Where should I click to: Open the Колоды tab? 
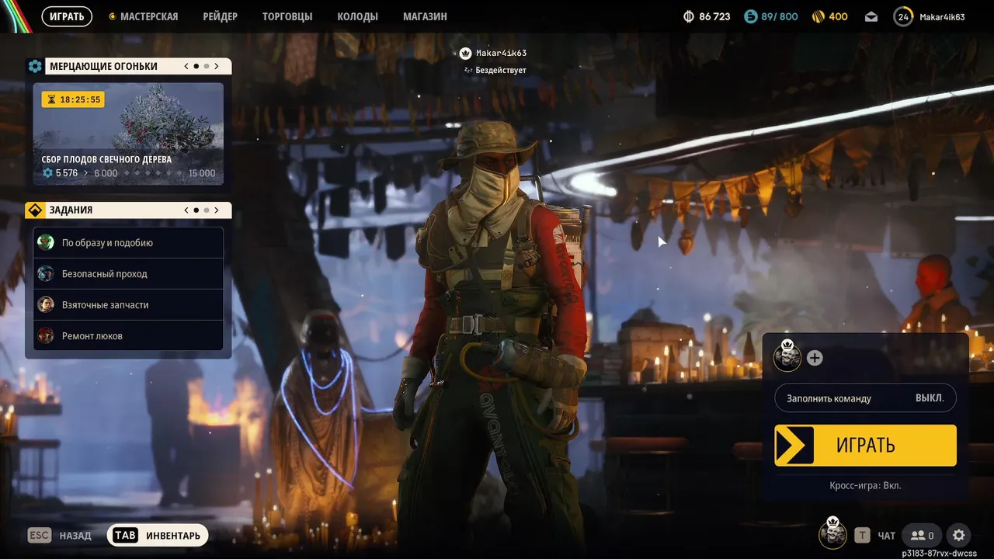(x=357, y=16)
